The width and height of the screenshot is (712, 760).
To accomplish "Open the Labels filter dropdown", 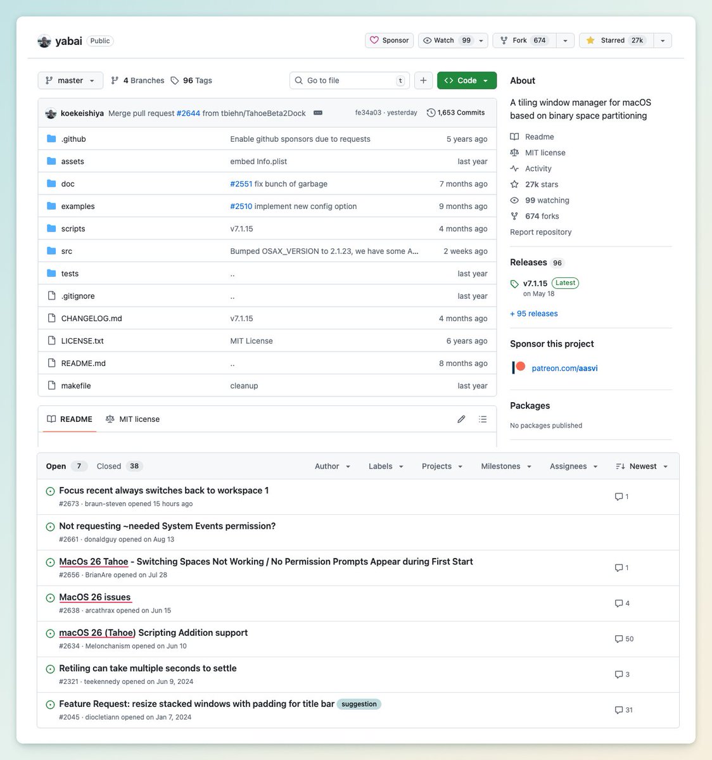I will coord(386,466).
